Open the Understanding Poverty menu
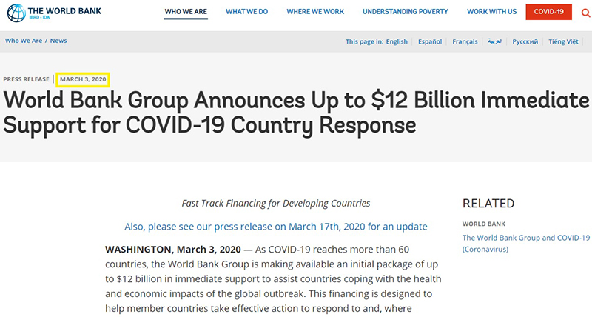 point(405,12)
